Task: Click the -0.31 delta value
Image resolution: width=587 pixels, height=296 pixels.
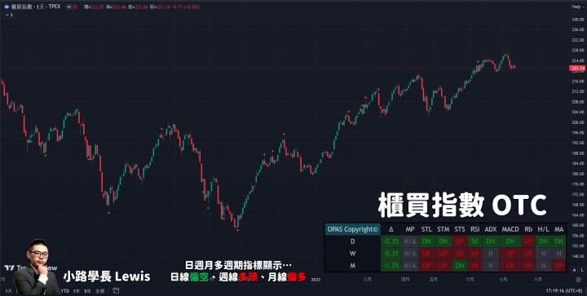Action: (391, 254)
